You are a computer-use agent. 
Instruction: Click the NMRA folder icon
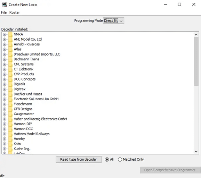(x=10, y=34)
